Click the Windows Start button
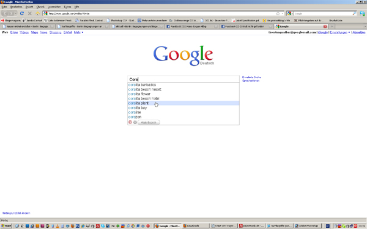Viewport: 367px width, 229px height. click(x=6, y=226)
